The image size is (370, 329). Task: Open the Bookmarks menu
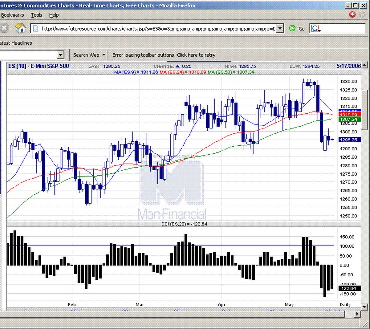click(x=12, y=15)
